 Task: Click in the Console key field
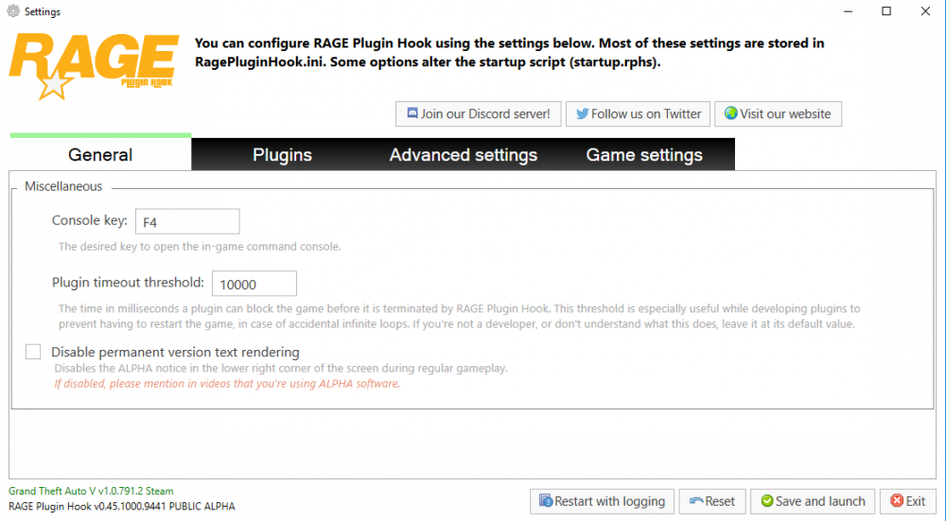187,222
